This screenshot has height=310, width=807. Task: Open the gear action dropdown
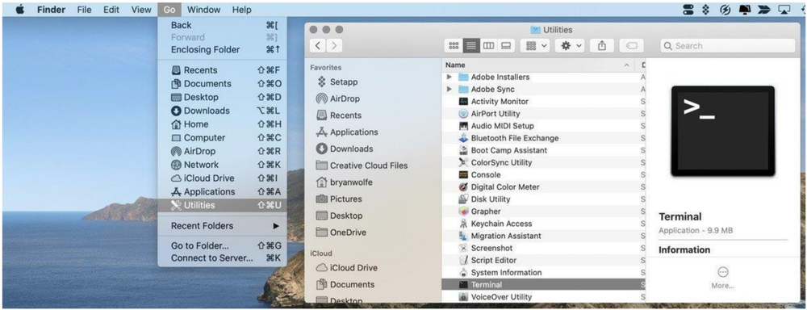571,46
